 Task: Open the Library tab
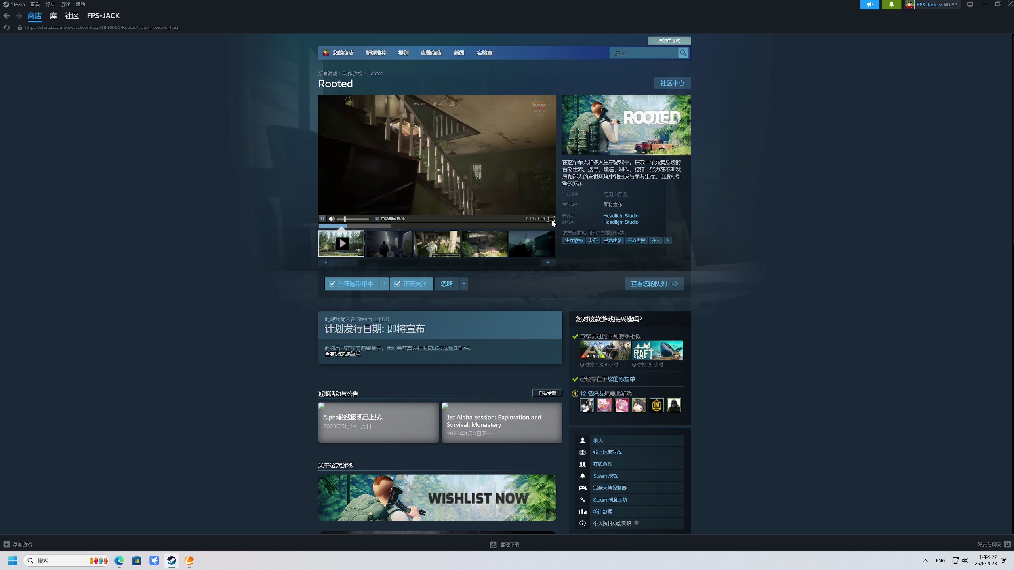53,16
